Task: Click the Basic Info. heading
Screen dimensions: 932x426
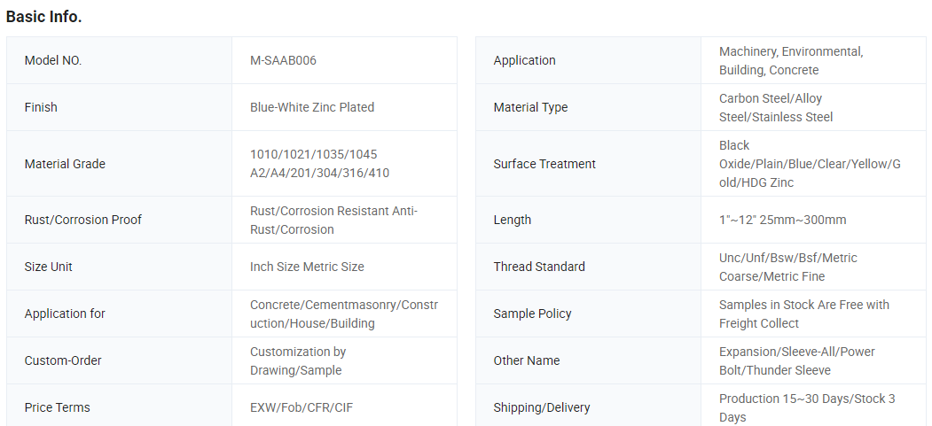Action: 44,17
